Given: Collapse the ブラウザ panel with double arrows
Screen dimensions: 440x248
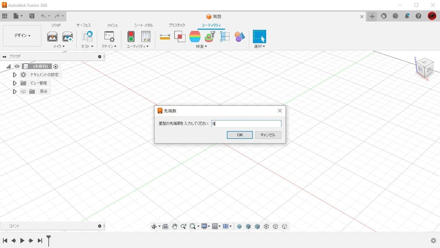Looking at the screenshot, I should pos(4,57).
